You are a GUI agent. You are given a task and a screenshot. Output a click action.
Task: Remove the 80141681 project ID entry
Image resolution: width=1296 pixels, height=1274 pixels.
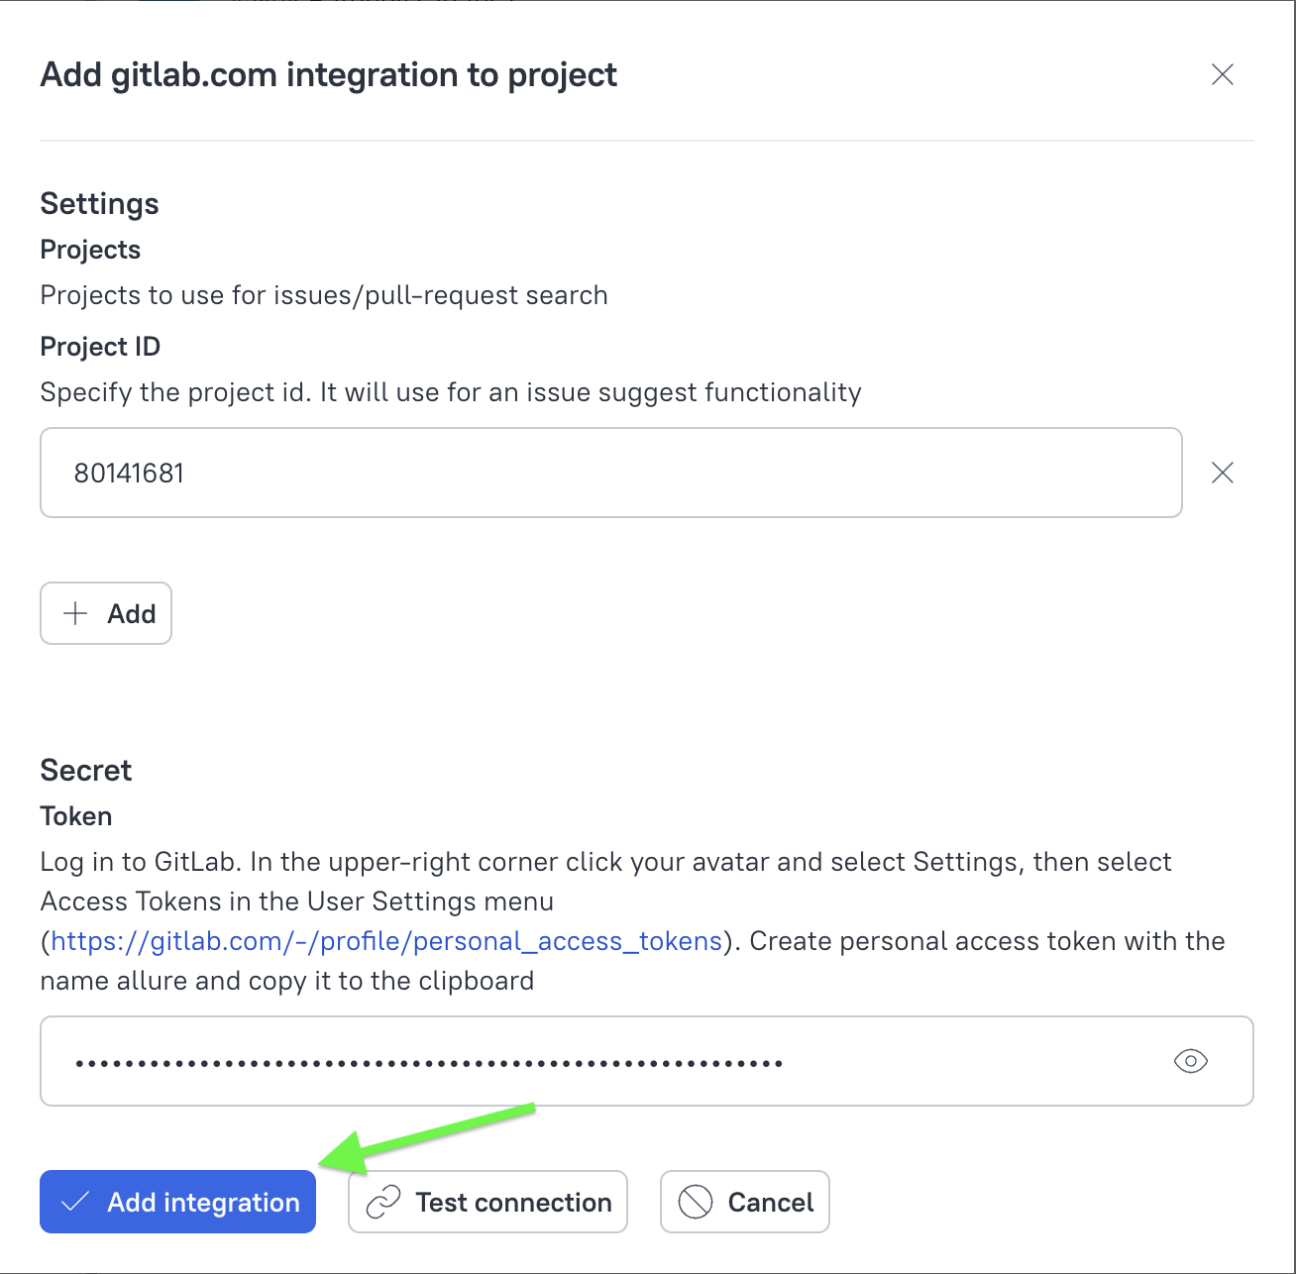pos(1223,473)
